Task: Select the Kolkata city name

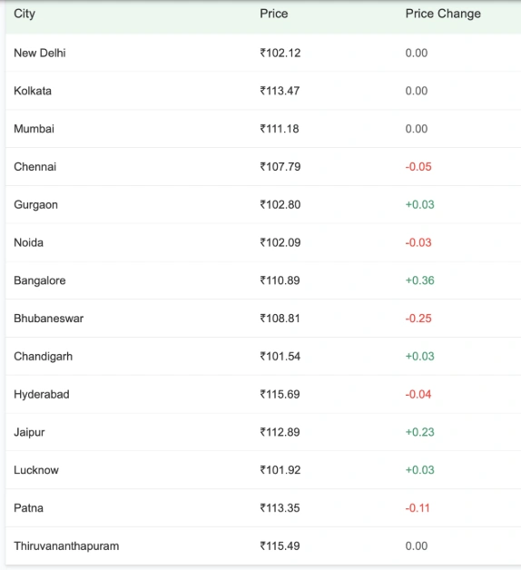Action: 33,91
